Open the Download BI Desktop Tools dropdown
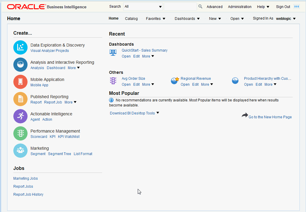Viewport: 306px width, 212px height. click(x=134, y=113)
